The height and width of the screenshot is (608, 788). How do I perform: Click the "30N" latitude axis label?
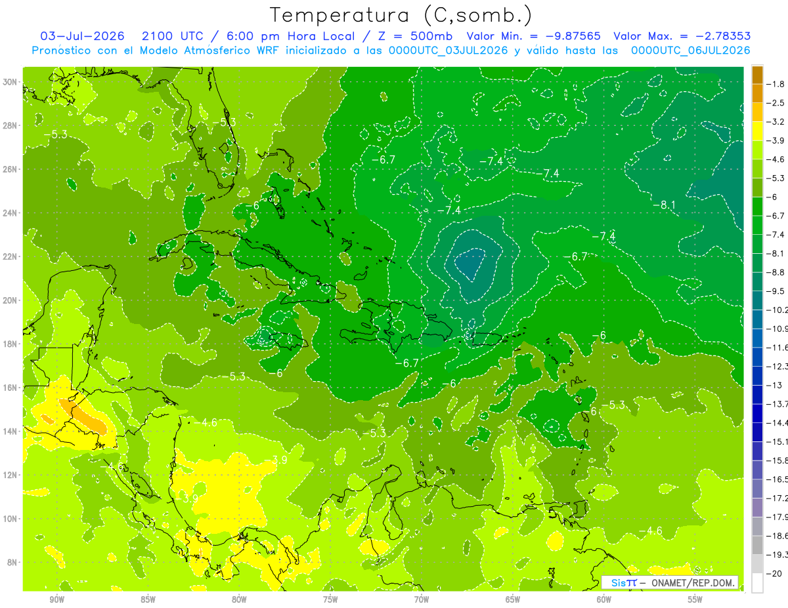click(x=10, y=81)
